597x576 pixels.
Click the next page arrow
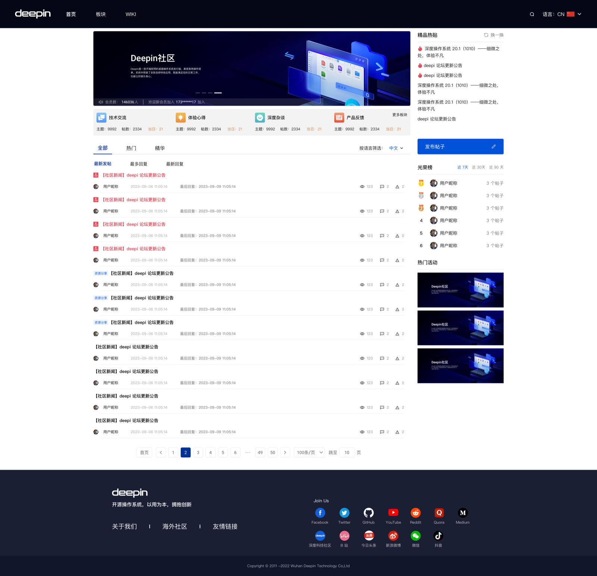[x=285, y=453]
